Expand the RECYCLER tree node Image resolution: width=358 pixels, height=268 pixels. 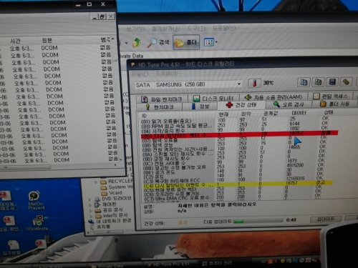coord(96,182)
